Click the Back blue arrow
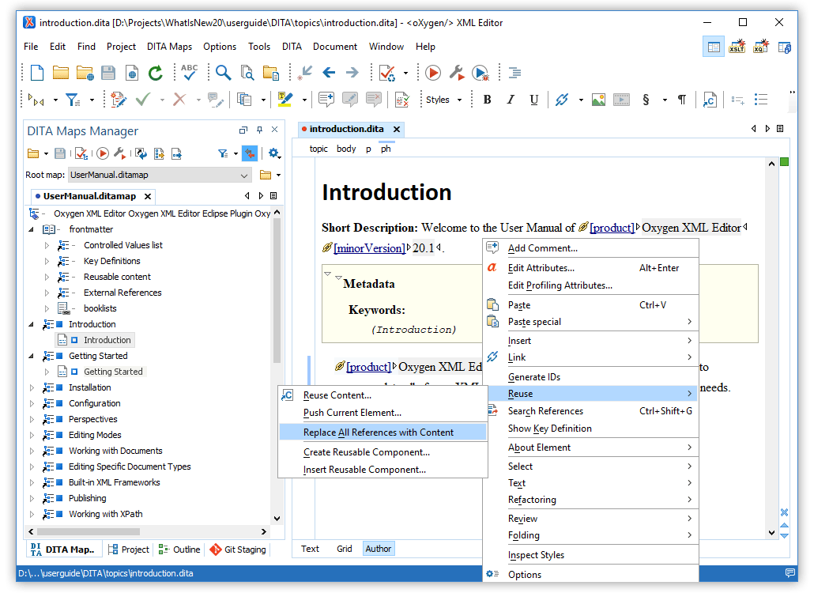 (329, 73)
